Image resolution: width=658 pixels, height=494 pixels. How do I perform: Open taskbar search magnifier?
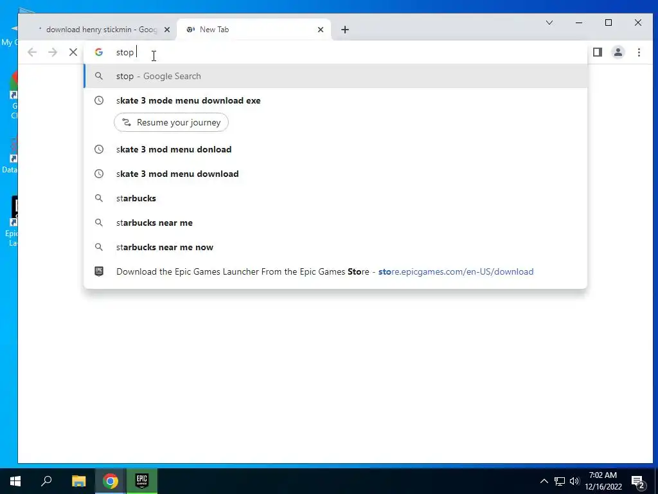pyautogui.click(x=46, y=481)
